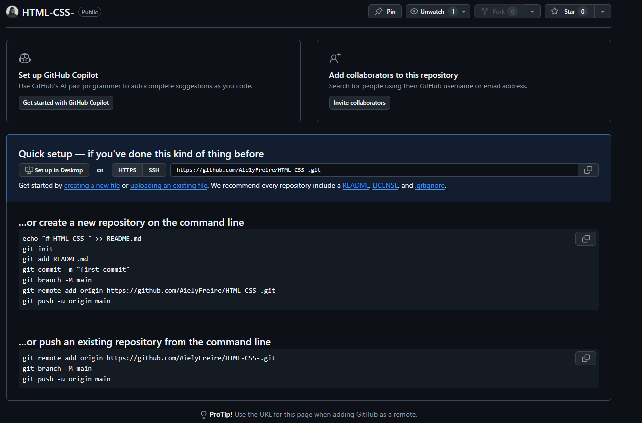Click the Quick setup heading
642x423 pixels.
tap(141, 154)
